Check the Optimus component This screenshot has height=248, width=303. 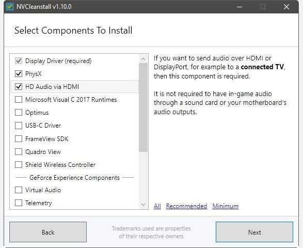(x=19, y=113)
